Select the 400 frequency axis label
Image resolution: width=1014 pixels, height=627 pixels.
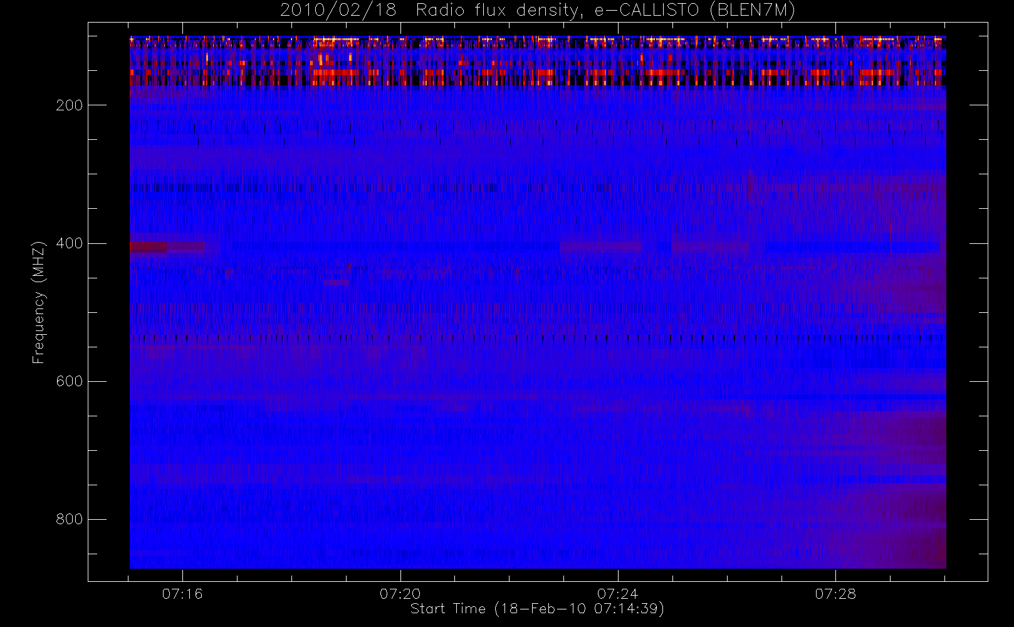tap(70, 243)
